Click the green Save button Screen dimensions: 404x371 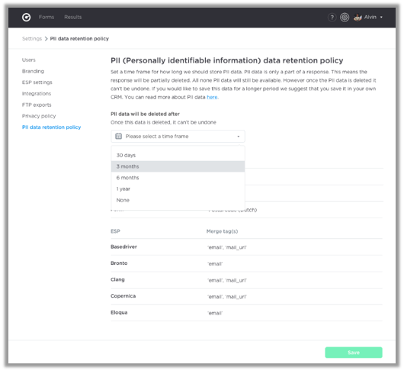coord(354,353)
